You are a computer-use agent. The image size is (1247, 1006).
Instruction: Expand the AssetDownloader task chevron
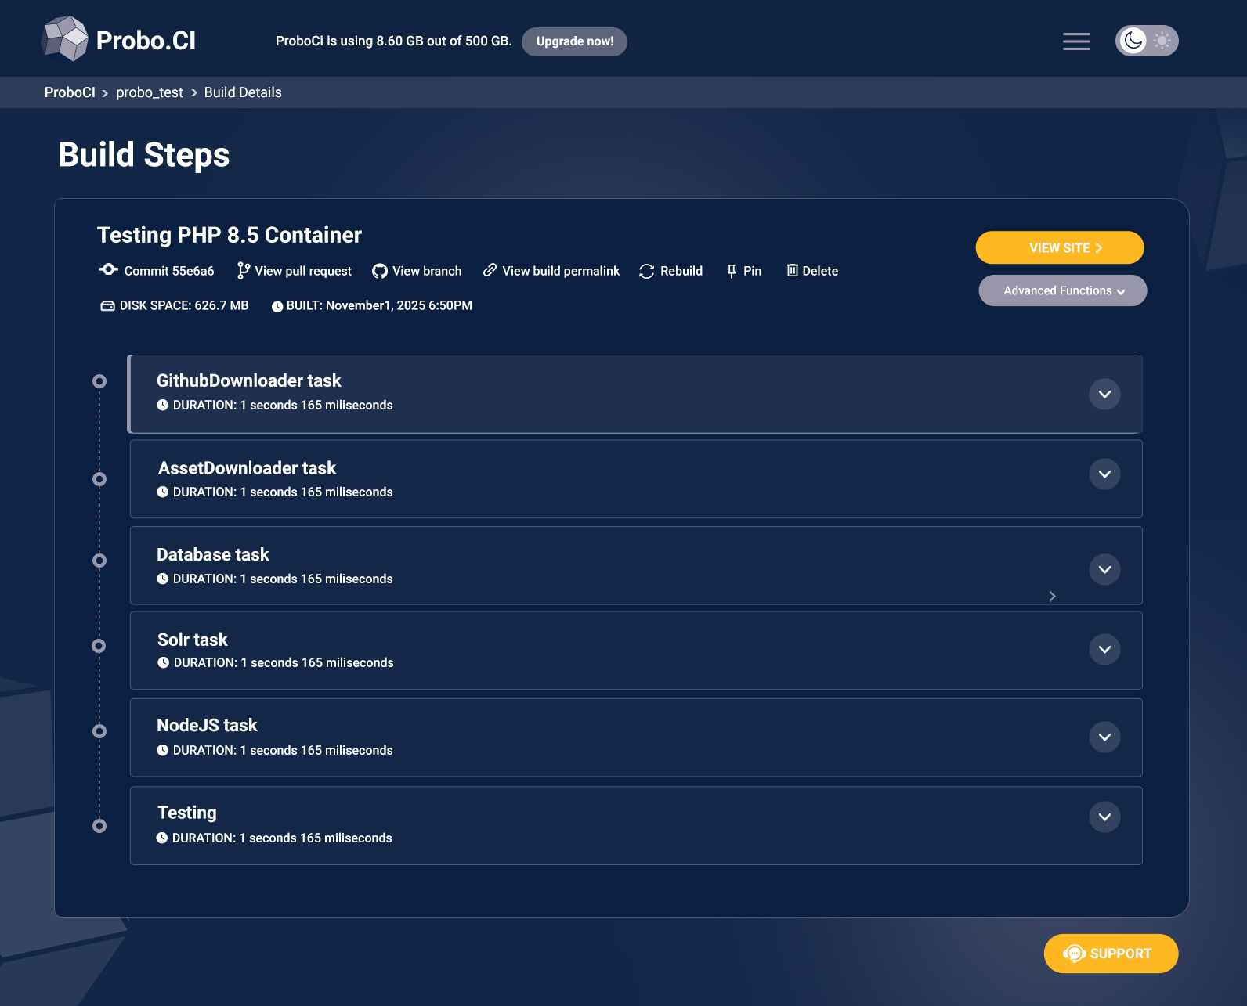click(1104, 474)
